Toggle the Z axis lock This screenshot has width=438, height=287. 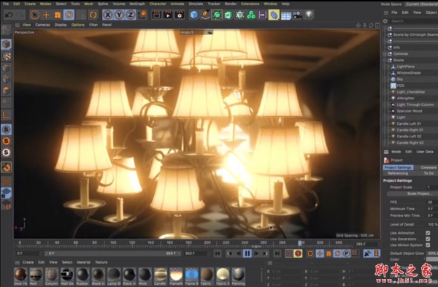(x=131, y=15)
